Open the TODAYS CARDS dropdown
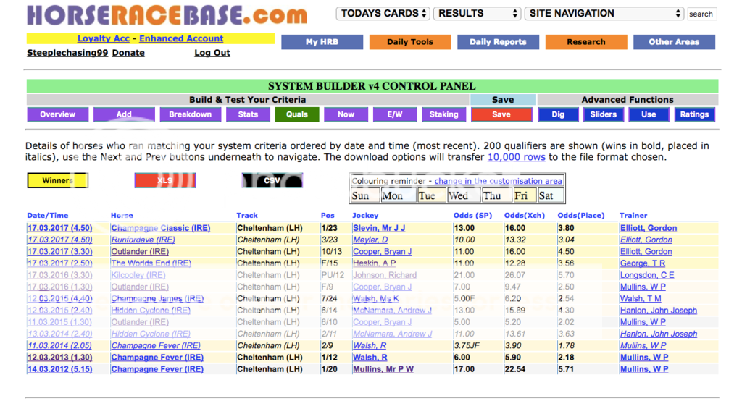The image size is (742, 401). (383, 14)
